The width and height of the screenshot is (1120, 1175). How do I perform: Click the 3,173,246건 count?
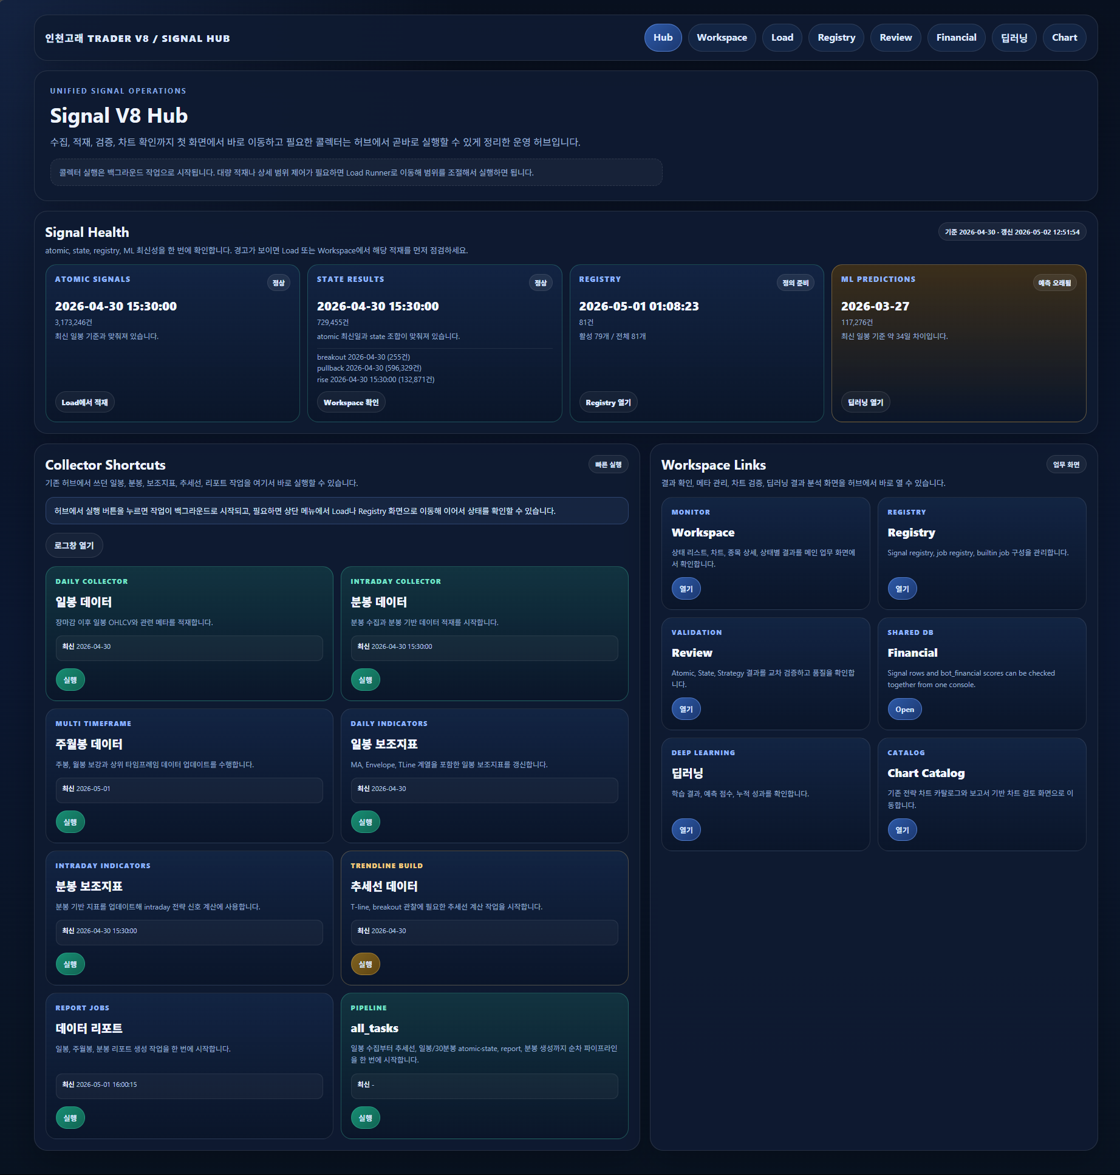[x=73, y=323]
